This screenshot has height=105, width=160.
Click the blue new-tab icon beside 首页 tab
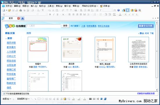coord(22,18)
